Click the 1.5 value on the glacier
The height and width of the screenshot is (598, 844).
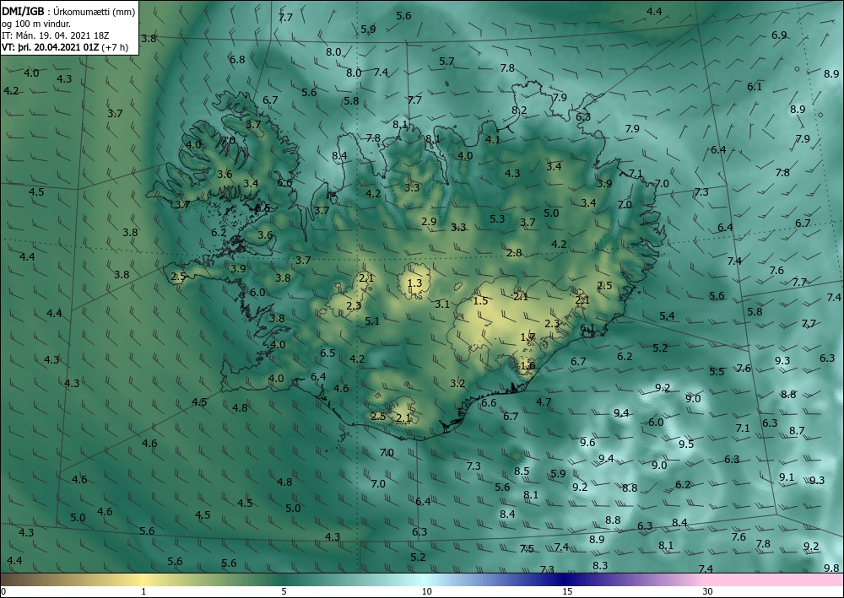pos(480,300)
